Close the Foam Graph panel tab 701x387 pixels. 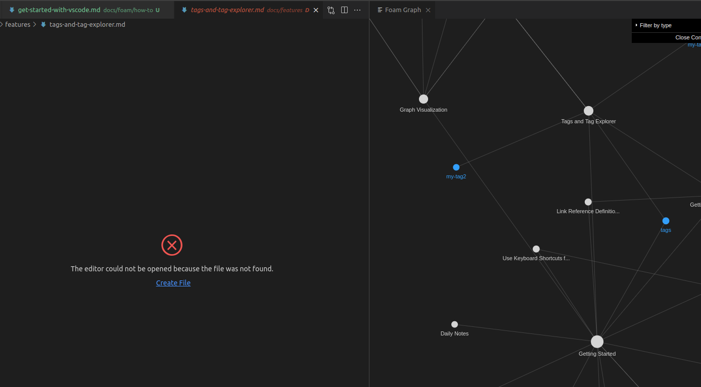(428, 10)
